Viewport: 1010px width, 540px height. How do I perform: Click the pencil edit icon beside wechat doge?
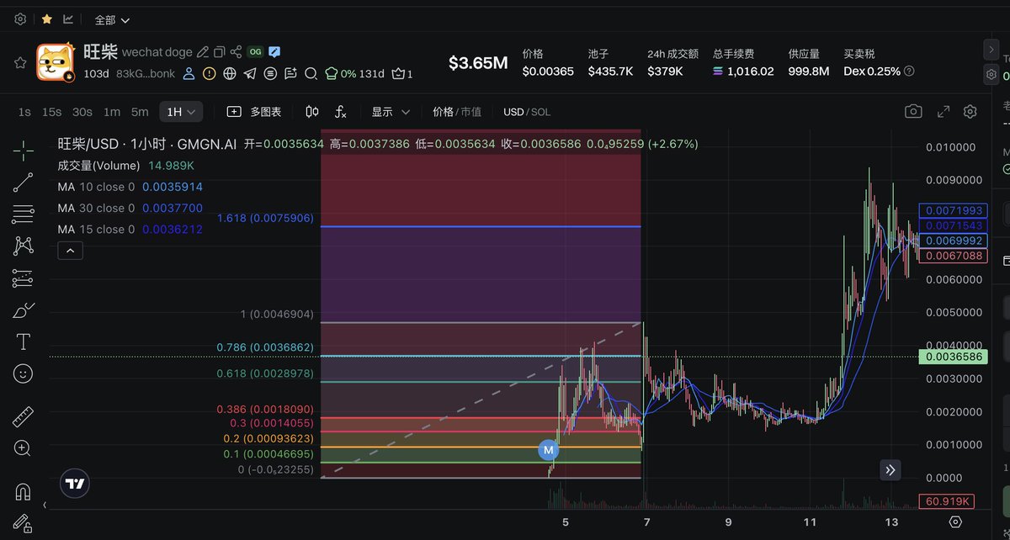point(203,52)
